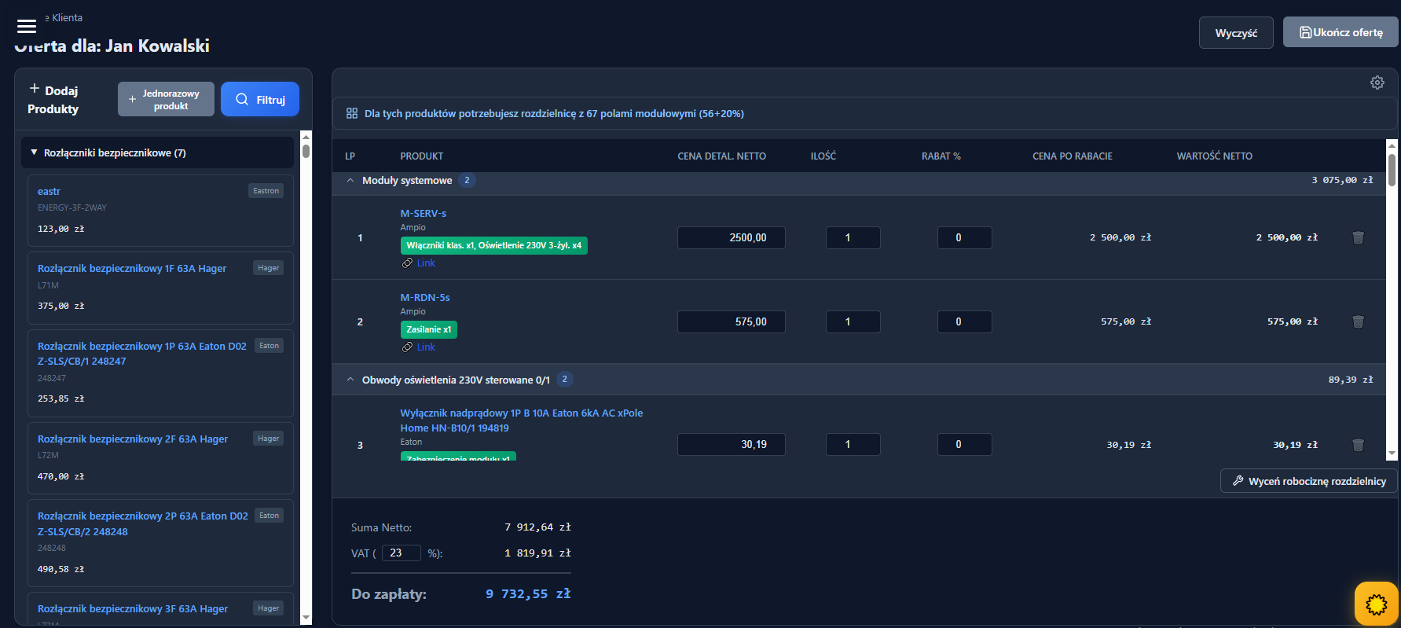Open table settings gear icon
Viewport: 1401px width, 628px height.
point(1377,83)
